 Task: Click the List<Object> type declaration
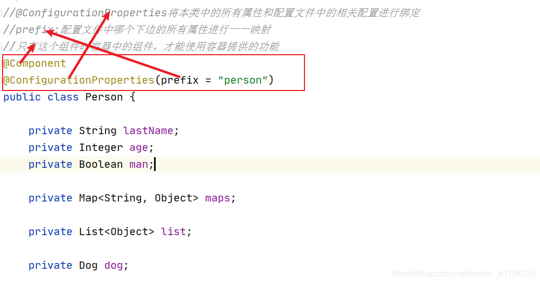click(x=117, y=231)
